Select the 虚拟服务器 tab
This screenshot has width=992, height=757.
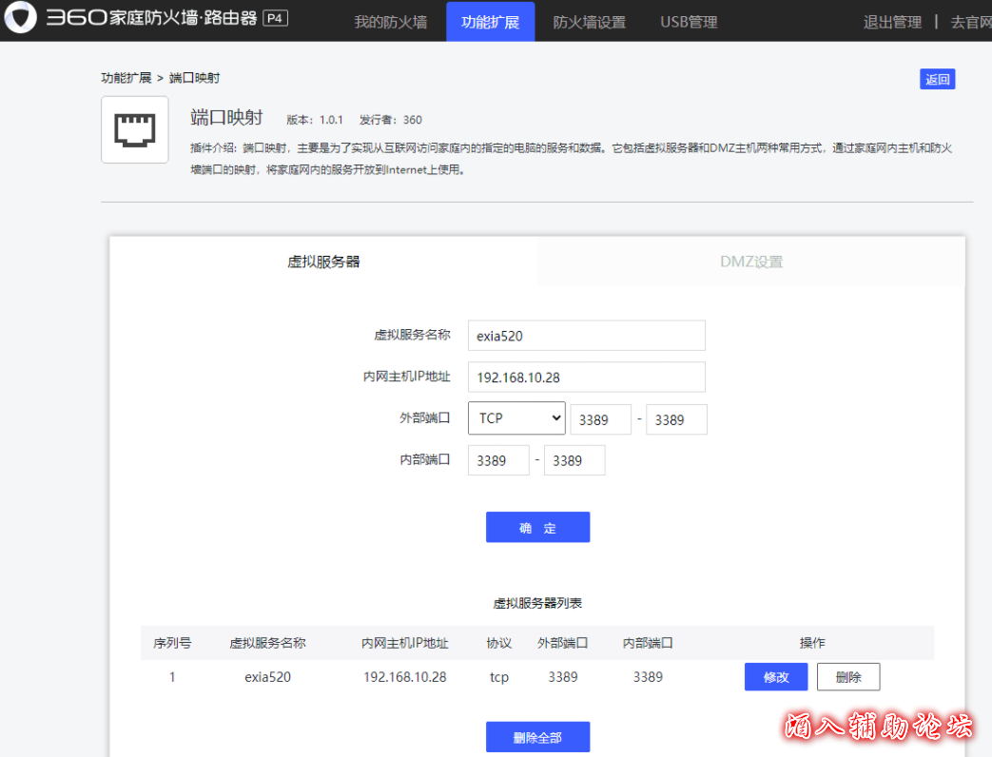[x=323, y=262]
